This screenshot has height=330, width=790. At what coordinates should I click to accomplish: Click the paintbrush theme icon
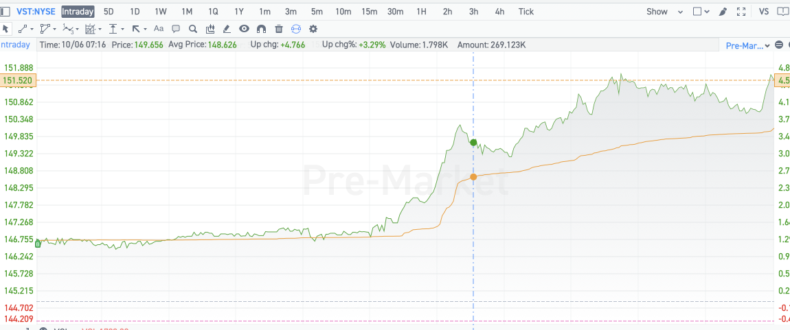[723, 11]
